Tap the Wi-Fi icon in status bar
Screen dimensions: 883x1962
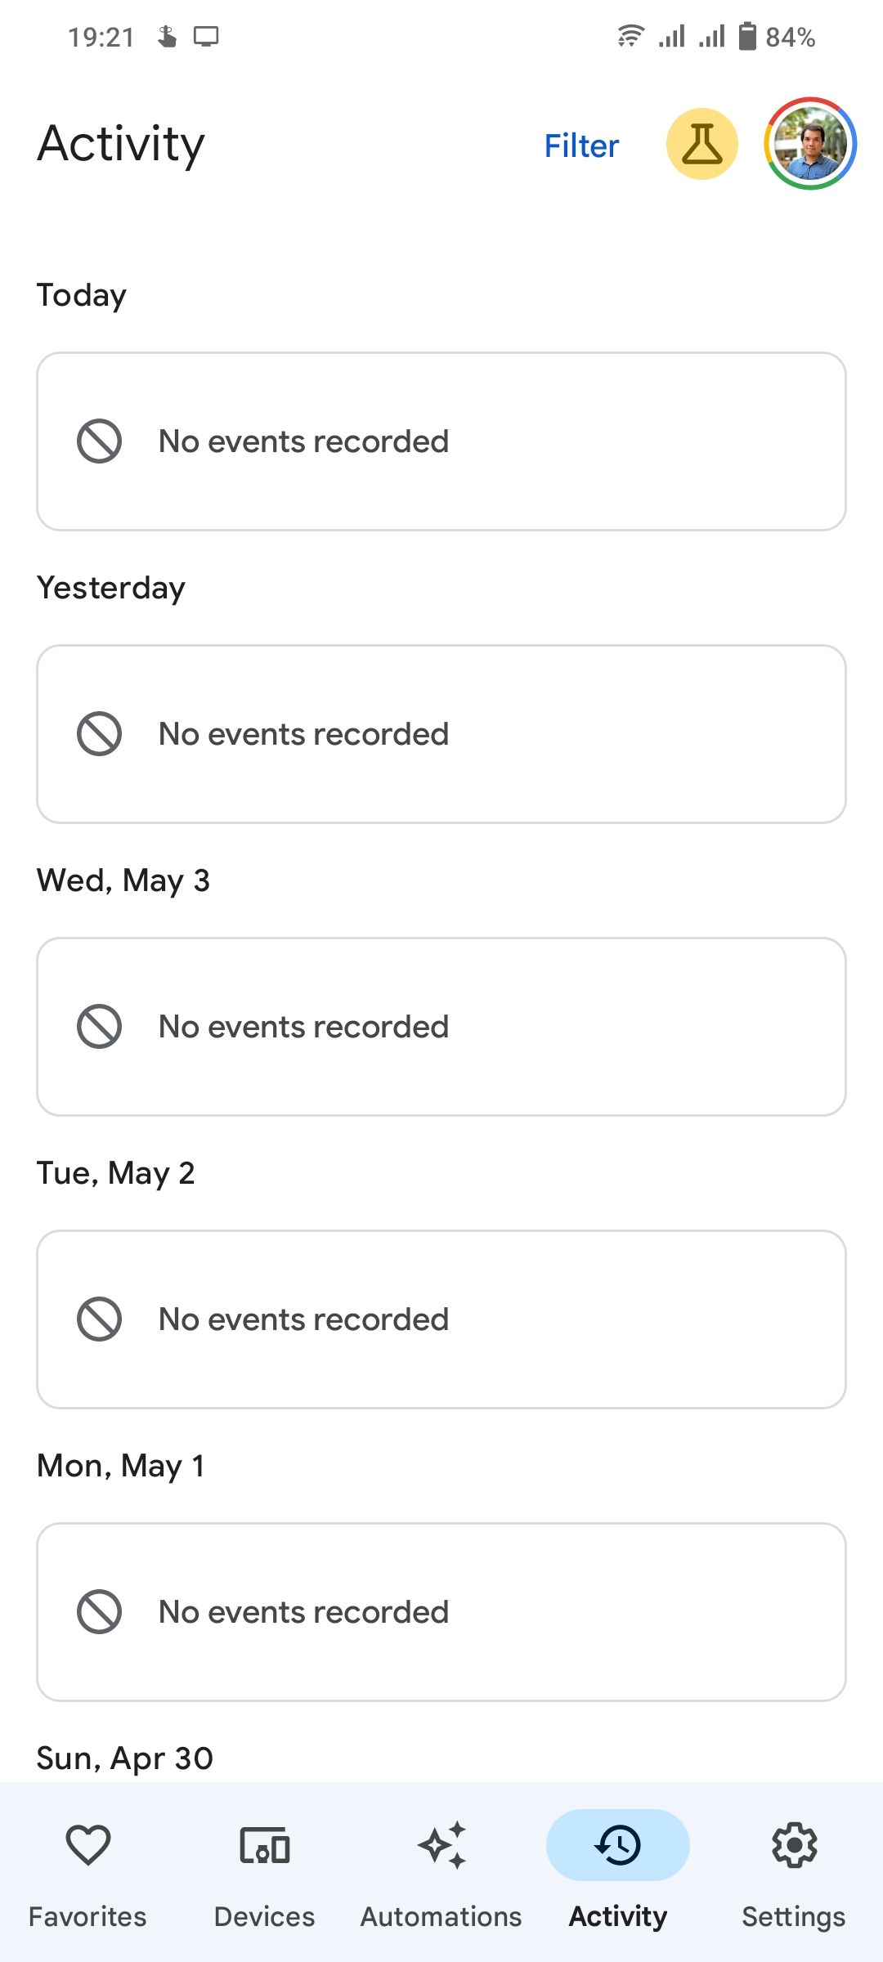630,37
